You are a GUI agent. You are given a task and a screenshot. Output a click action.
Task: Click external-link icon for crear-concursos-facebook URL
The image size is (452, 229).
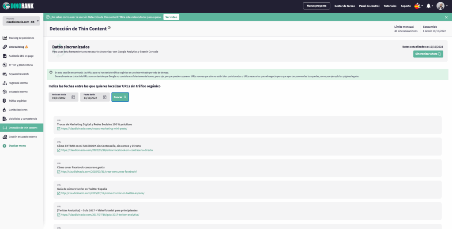[x=59, y=172]
